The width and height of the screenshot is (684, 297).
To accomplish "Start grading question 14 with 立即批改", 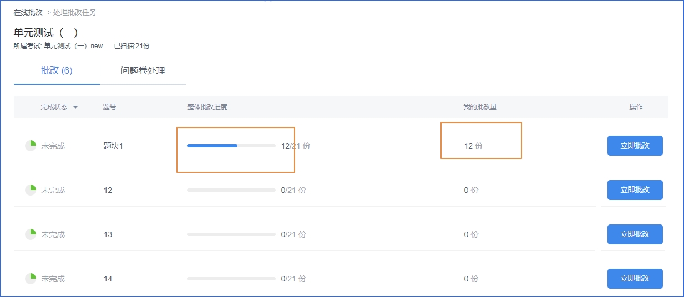I will pyautogui.click(x=635, y=279).
